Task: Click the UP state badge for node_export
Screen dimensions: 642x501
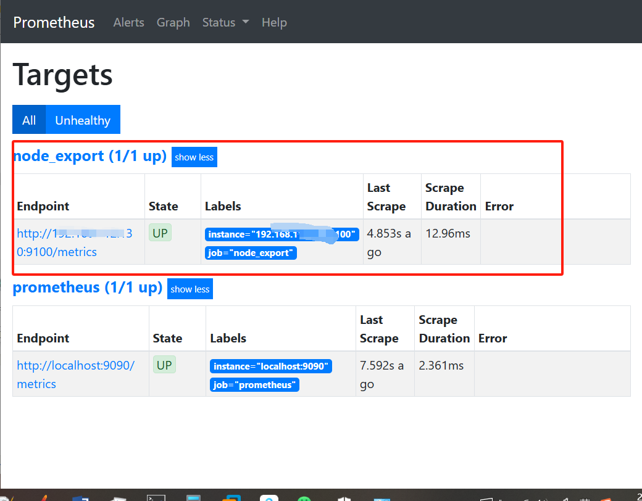Action: click(x=160, y=233)
